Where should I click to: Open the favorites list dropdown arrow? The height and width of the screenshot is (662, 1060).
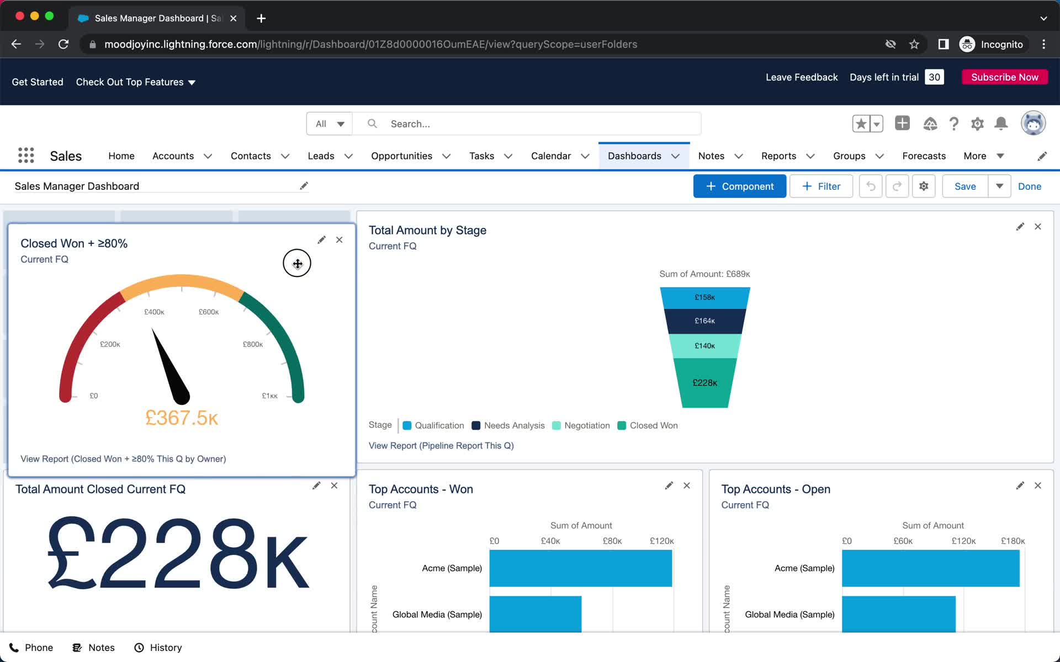(876, 124)
